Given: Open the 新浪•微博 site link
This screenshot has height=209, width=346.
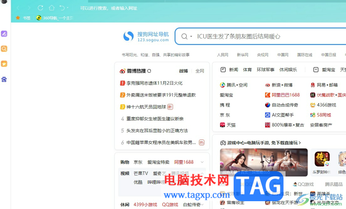Looking at the screenshot, I should pyautogui.click(x=279, y=85).
